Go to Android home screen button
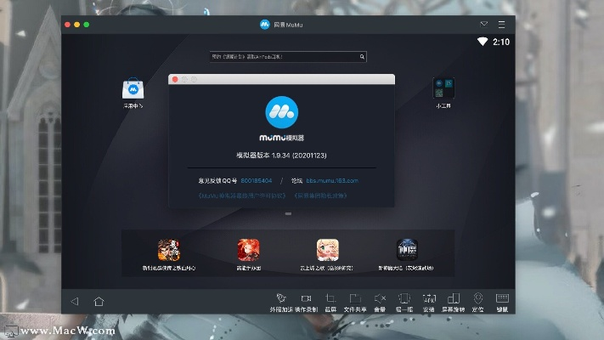Viewport: 604px width, 340px height. pyautogui.click(x=99, y=301)
